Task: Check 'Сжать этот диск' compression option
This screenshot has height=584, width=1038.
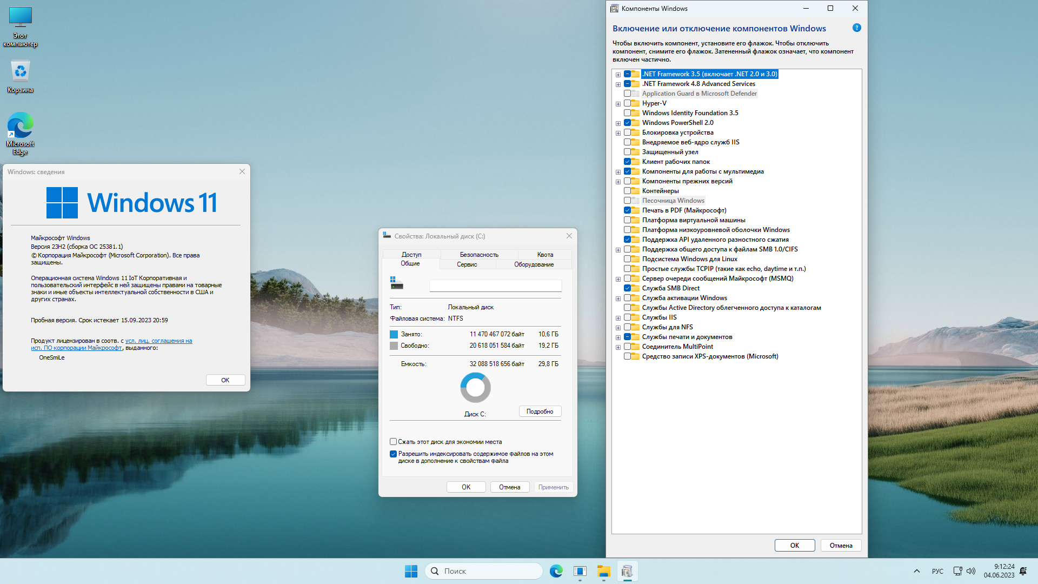Action: (394, 442)
